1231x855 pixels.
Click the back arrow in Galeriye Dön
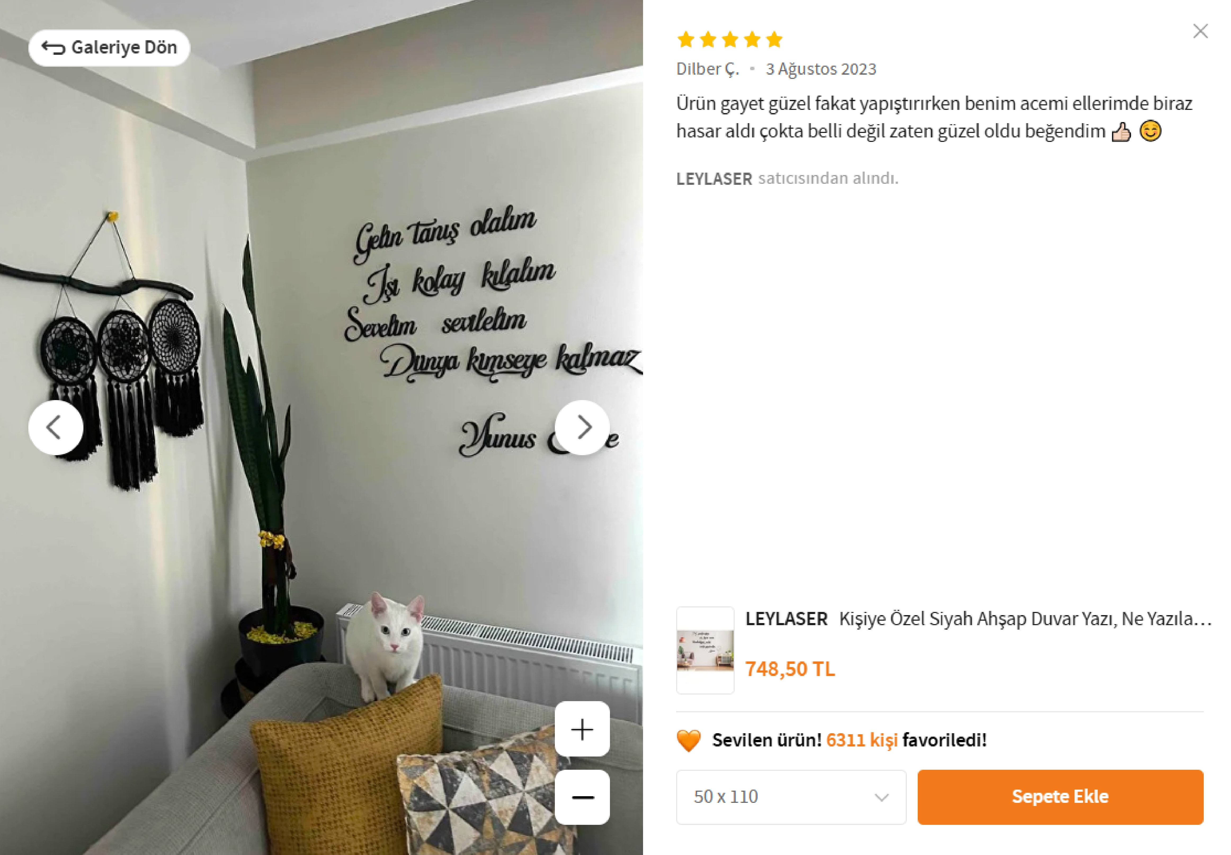pos(53,48)
